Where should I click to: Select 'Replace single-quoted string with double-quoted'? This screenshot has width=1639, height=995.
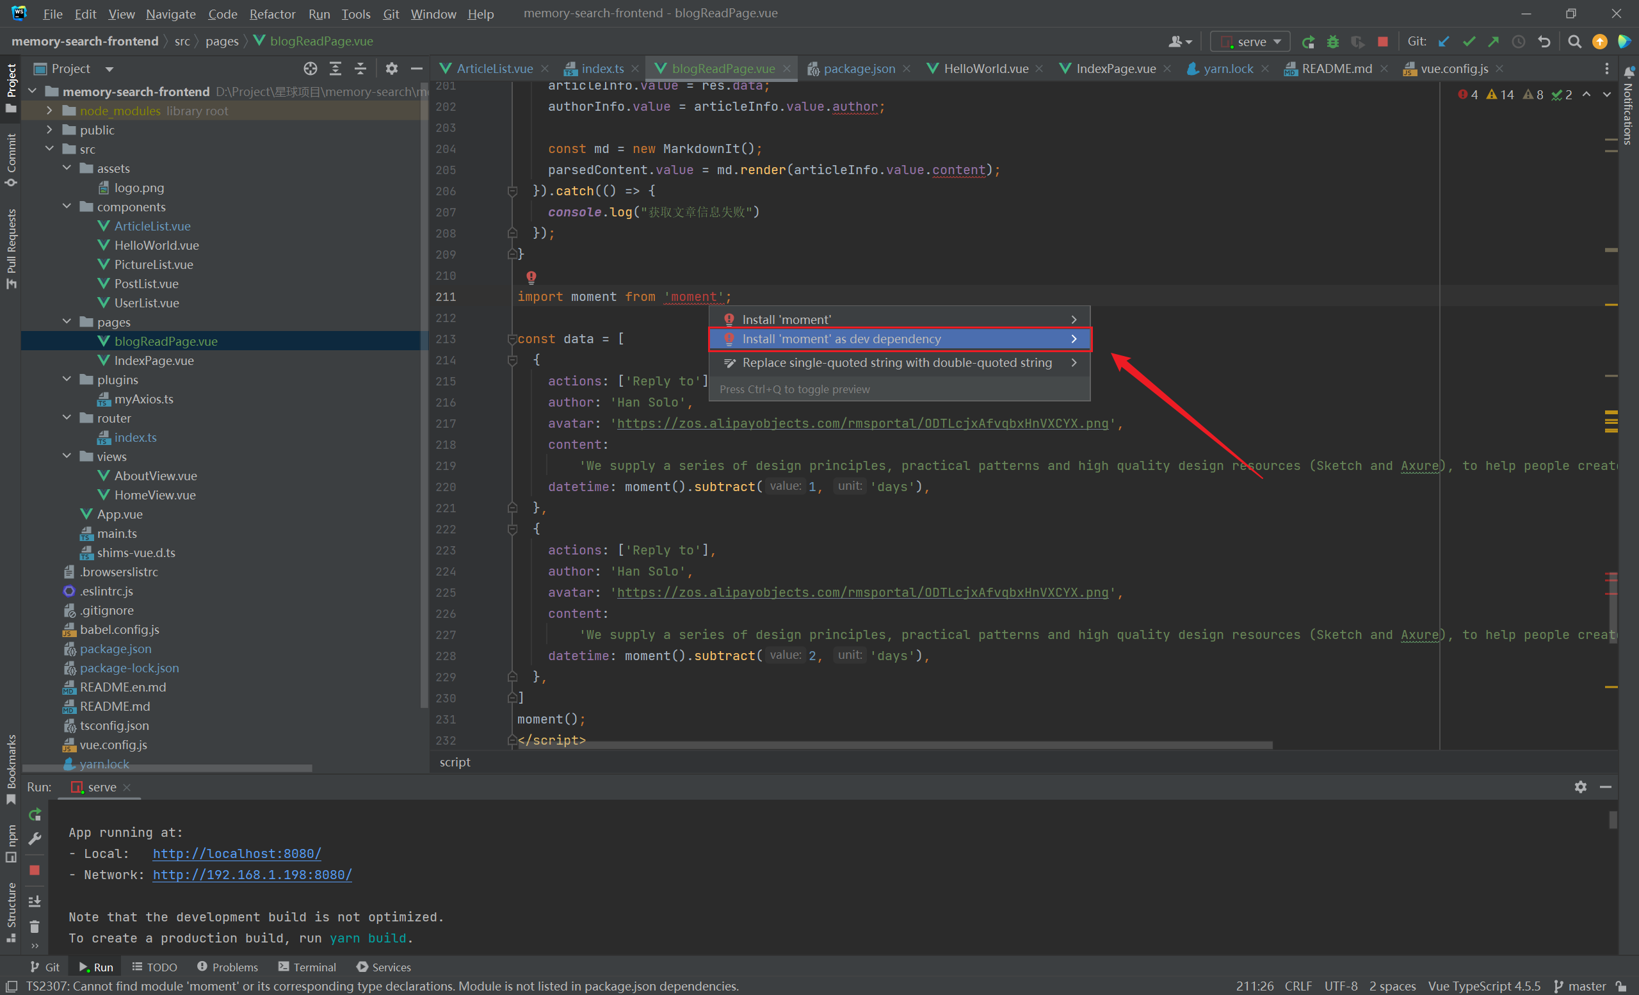897,362
